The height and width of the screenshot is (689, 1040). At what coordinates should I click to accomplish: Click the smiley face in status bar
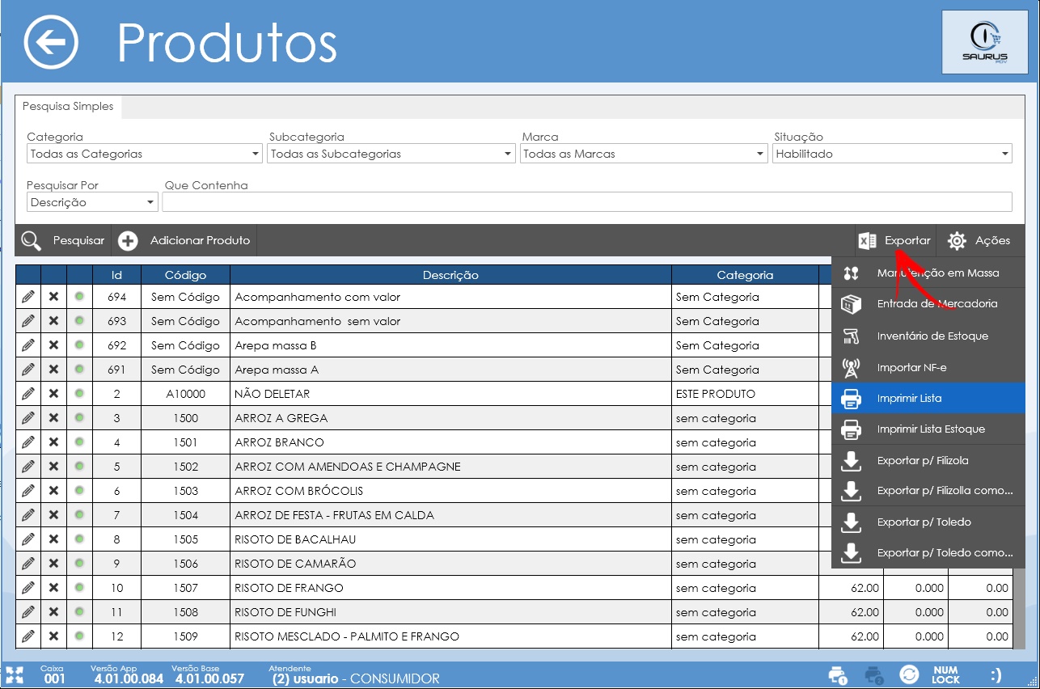click(x=996, y=675)
